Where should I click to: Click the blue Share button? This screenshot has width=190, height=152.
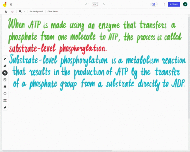point(174,4)
